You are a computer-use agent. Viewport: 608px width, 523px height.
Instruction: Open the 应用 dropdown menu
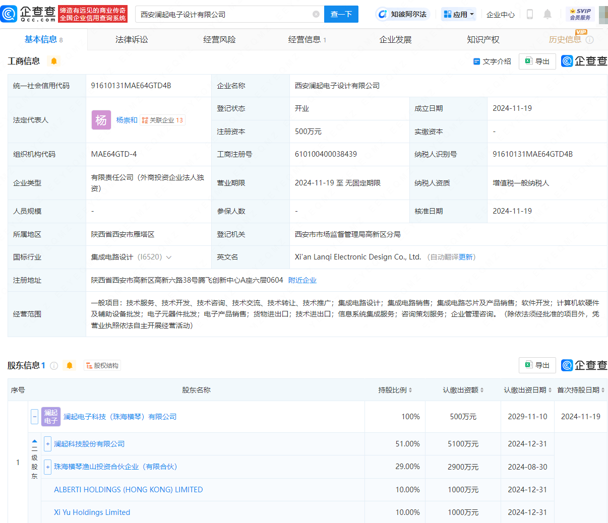tap(459, 14)
